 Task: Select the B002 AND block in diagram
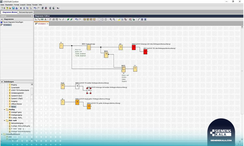point(106,55)
